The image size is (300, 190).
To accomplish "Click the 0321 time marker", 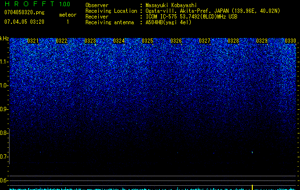I will click(x=33, y=41).
